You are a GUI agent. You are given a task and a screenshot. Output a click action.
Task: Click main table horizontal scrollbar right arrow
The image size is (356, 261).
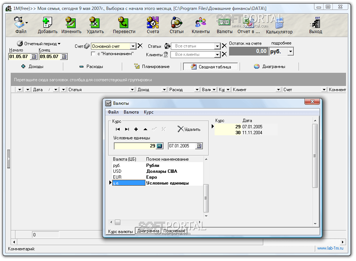click(x=342, y=242)
